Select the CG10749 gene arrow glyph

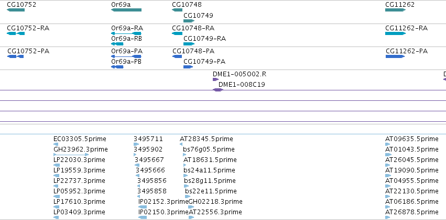click(189, 21)
